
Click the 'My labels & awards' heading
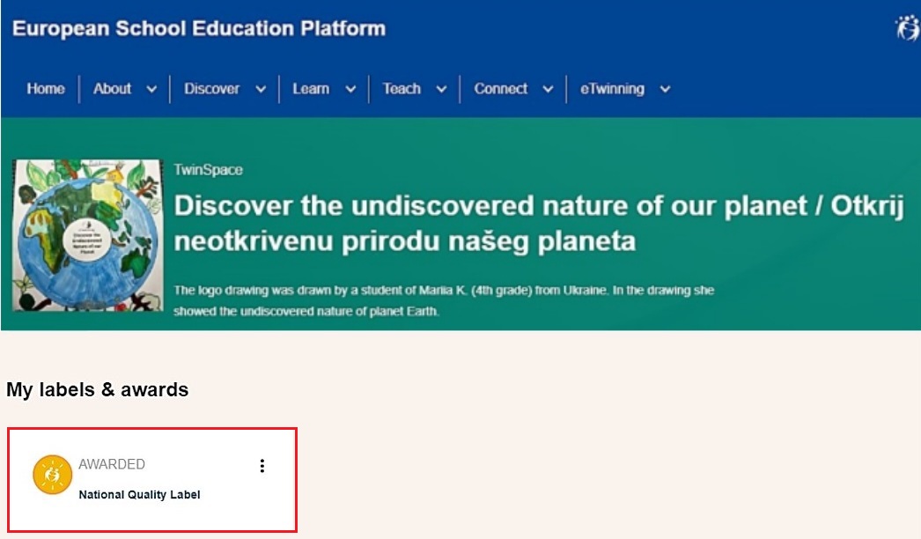[x=98, y=389]
